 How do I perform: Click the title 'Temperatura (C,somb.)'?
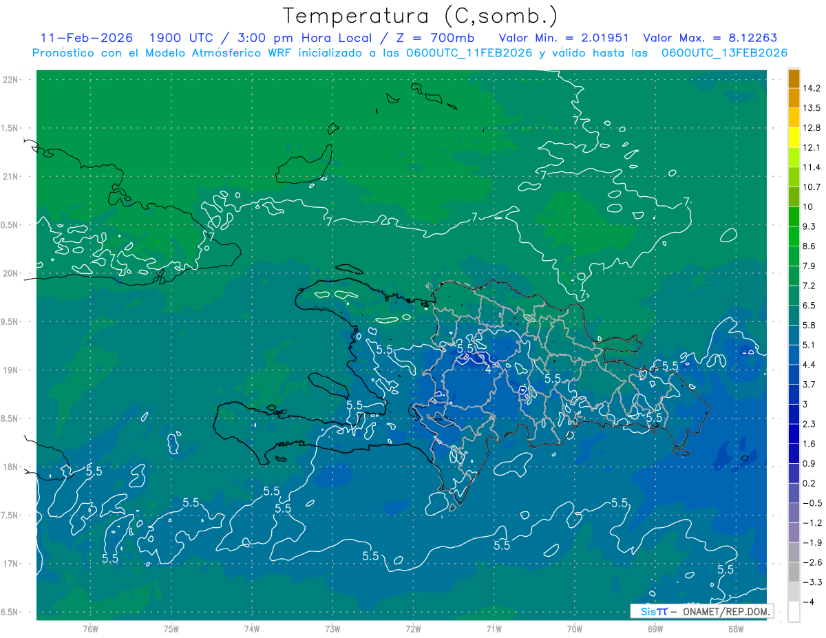point(421,16)
